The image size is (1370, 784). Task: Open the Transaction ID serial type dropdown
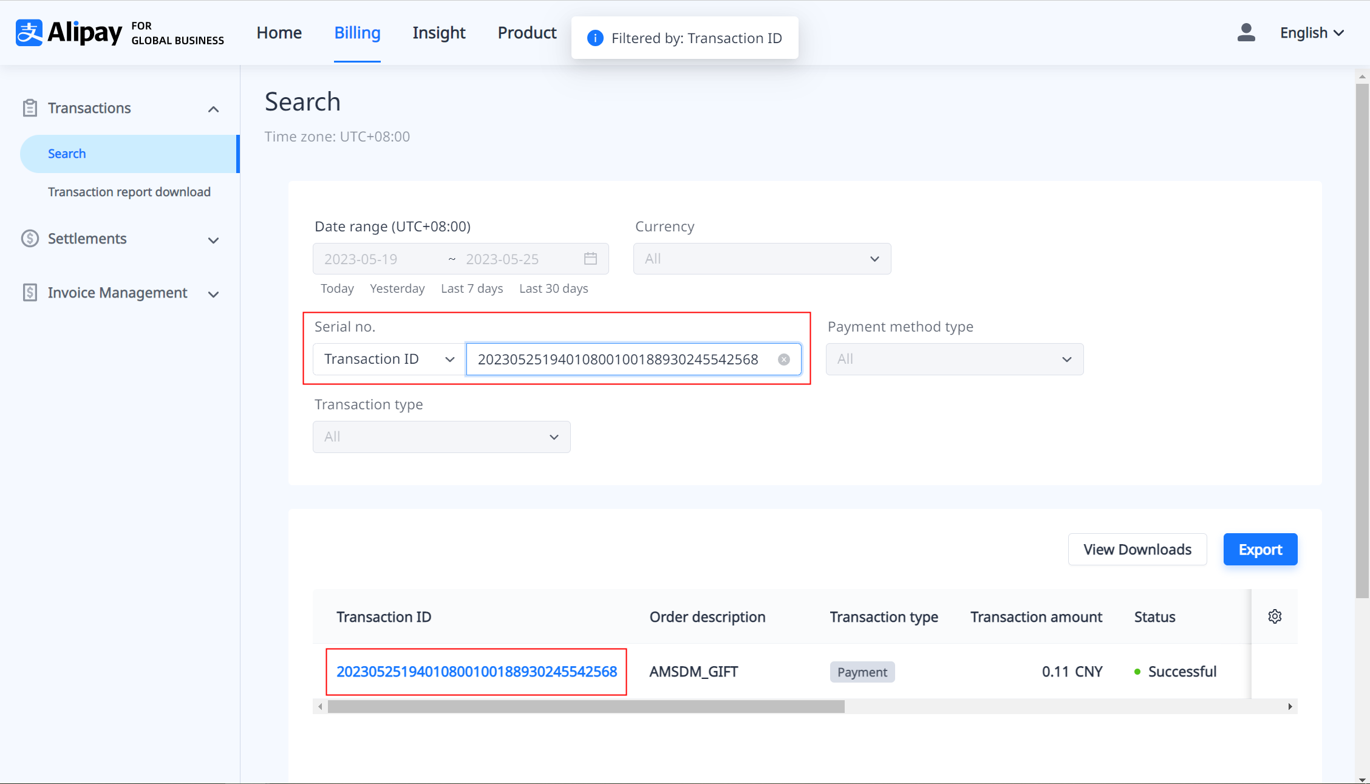pyautogui.click(x=389, y=359)
